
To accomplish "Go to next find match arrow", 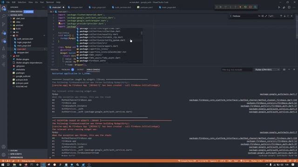I will click(x=284, y=16).
